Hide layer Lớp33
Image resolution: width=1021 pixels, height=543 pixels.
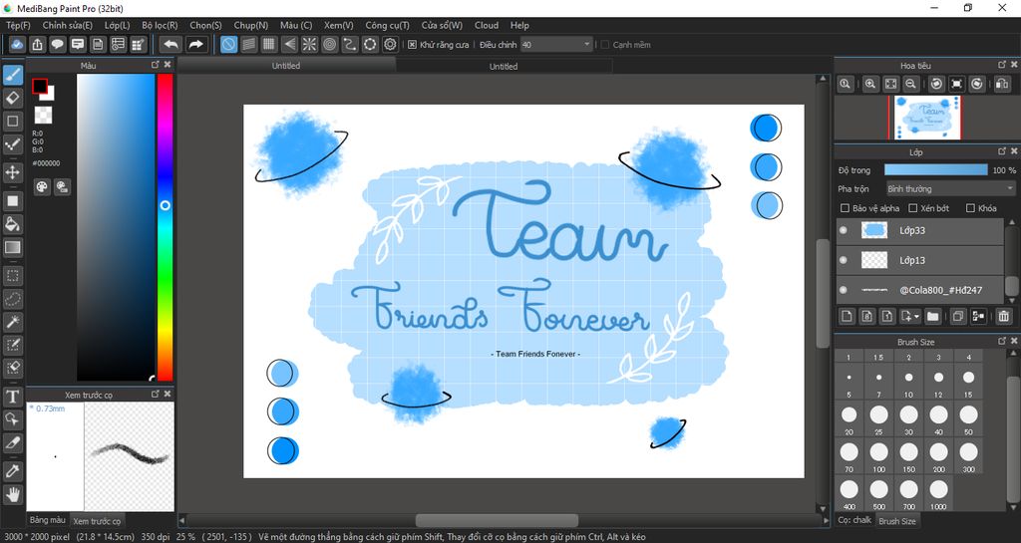click(x=844, y=230)
